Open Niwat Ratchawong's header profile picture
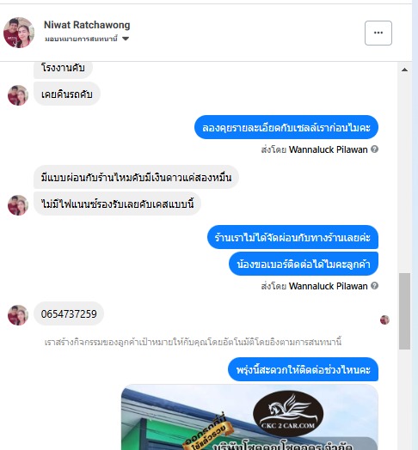This screenshot has height=450, width=418. click(x=19, y=33)
